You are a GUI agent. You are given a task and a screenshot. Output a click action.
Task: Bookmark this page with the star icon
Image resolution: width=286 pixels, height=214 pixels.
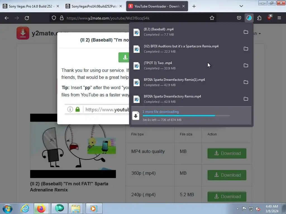pos(212,18)
